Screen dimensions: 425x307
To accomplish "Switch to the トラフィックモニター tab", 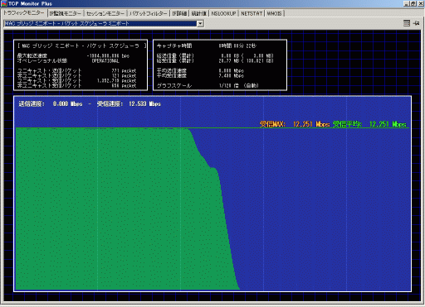I will (24, 13).
